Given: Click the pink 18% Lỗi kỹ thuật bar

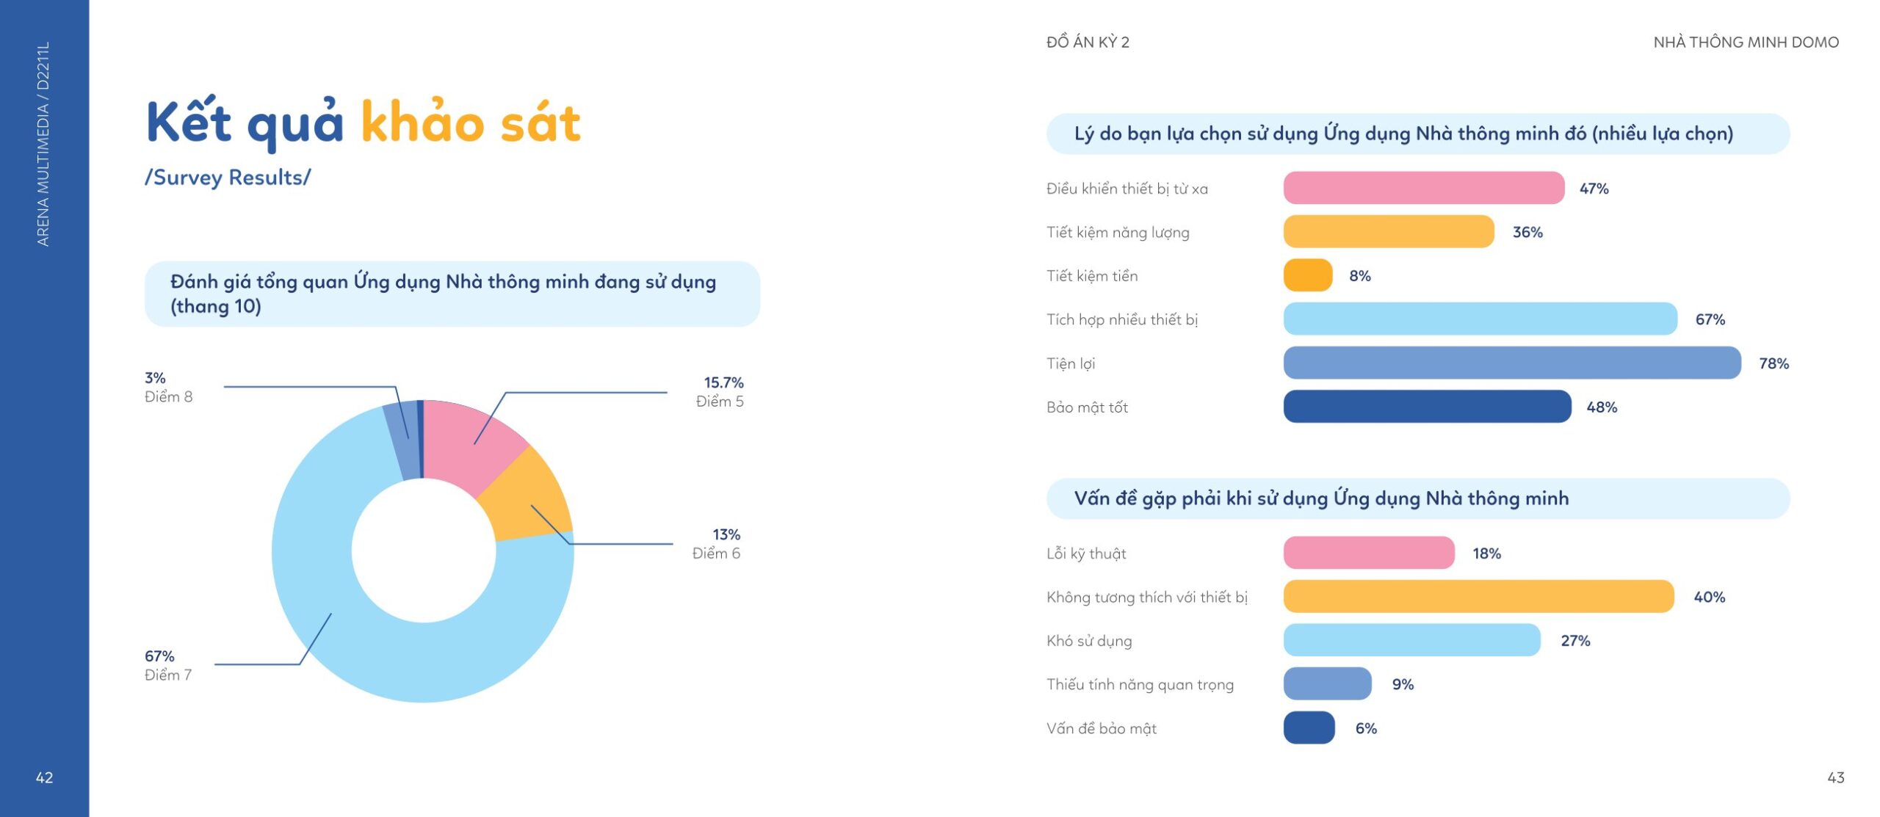Looking at the screenshot, I should point(1368,553).
